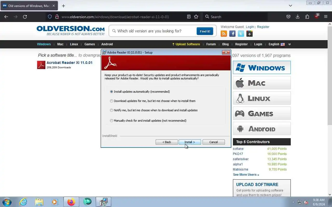The height and width of the screenshot is (207, 332).
Task: Open the English language dropdown
Action: pos(276,44)
